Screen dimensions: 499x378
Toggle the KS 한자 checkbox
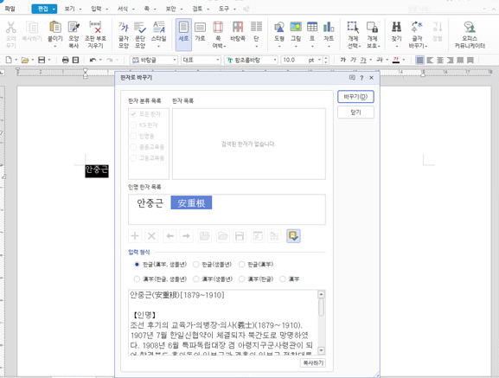133,125
